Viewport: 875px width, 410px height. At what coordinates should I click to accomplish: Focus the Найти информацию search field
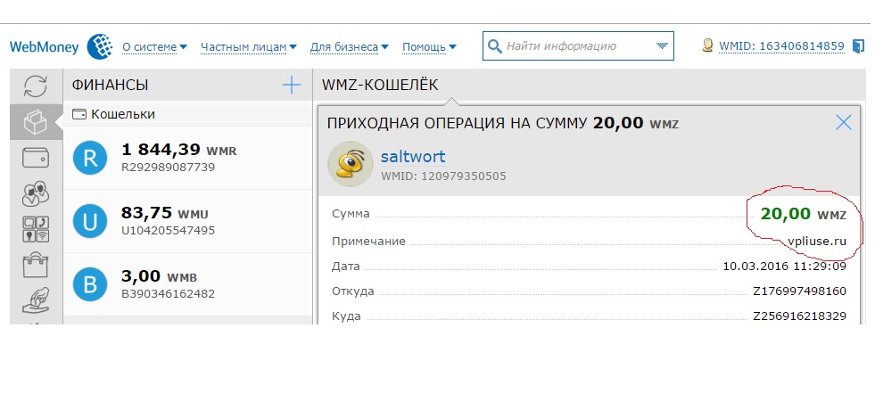(578, 45)
